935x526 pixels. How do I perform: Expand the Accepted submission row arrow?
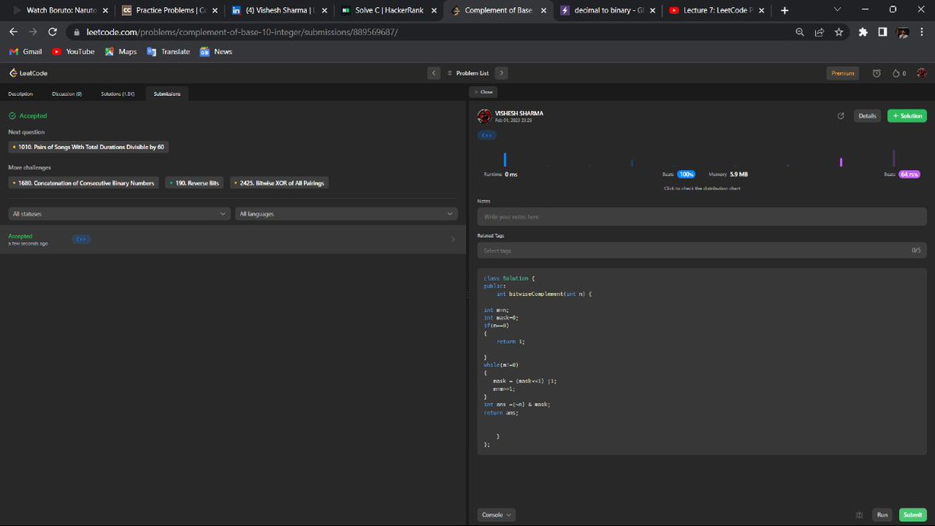point(453,239)
